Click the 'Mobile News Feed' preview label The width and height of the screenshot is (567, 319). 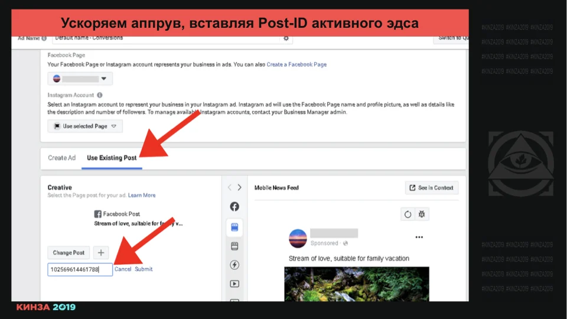coord(276,188)
